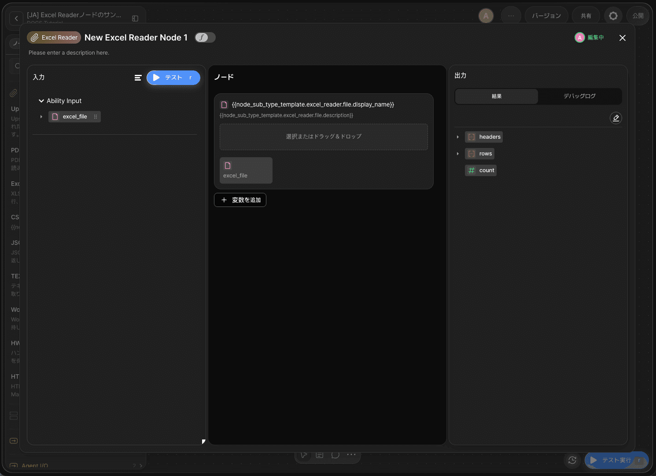Image resolution: width=656 pixels, height=476 pixels.
Task: Run the node with the テスト button
Action: (173, 78)
